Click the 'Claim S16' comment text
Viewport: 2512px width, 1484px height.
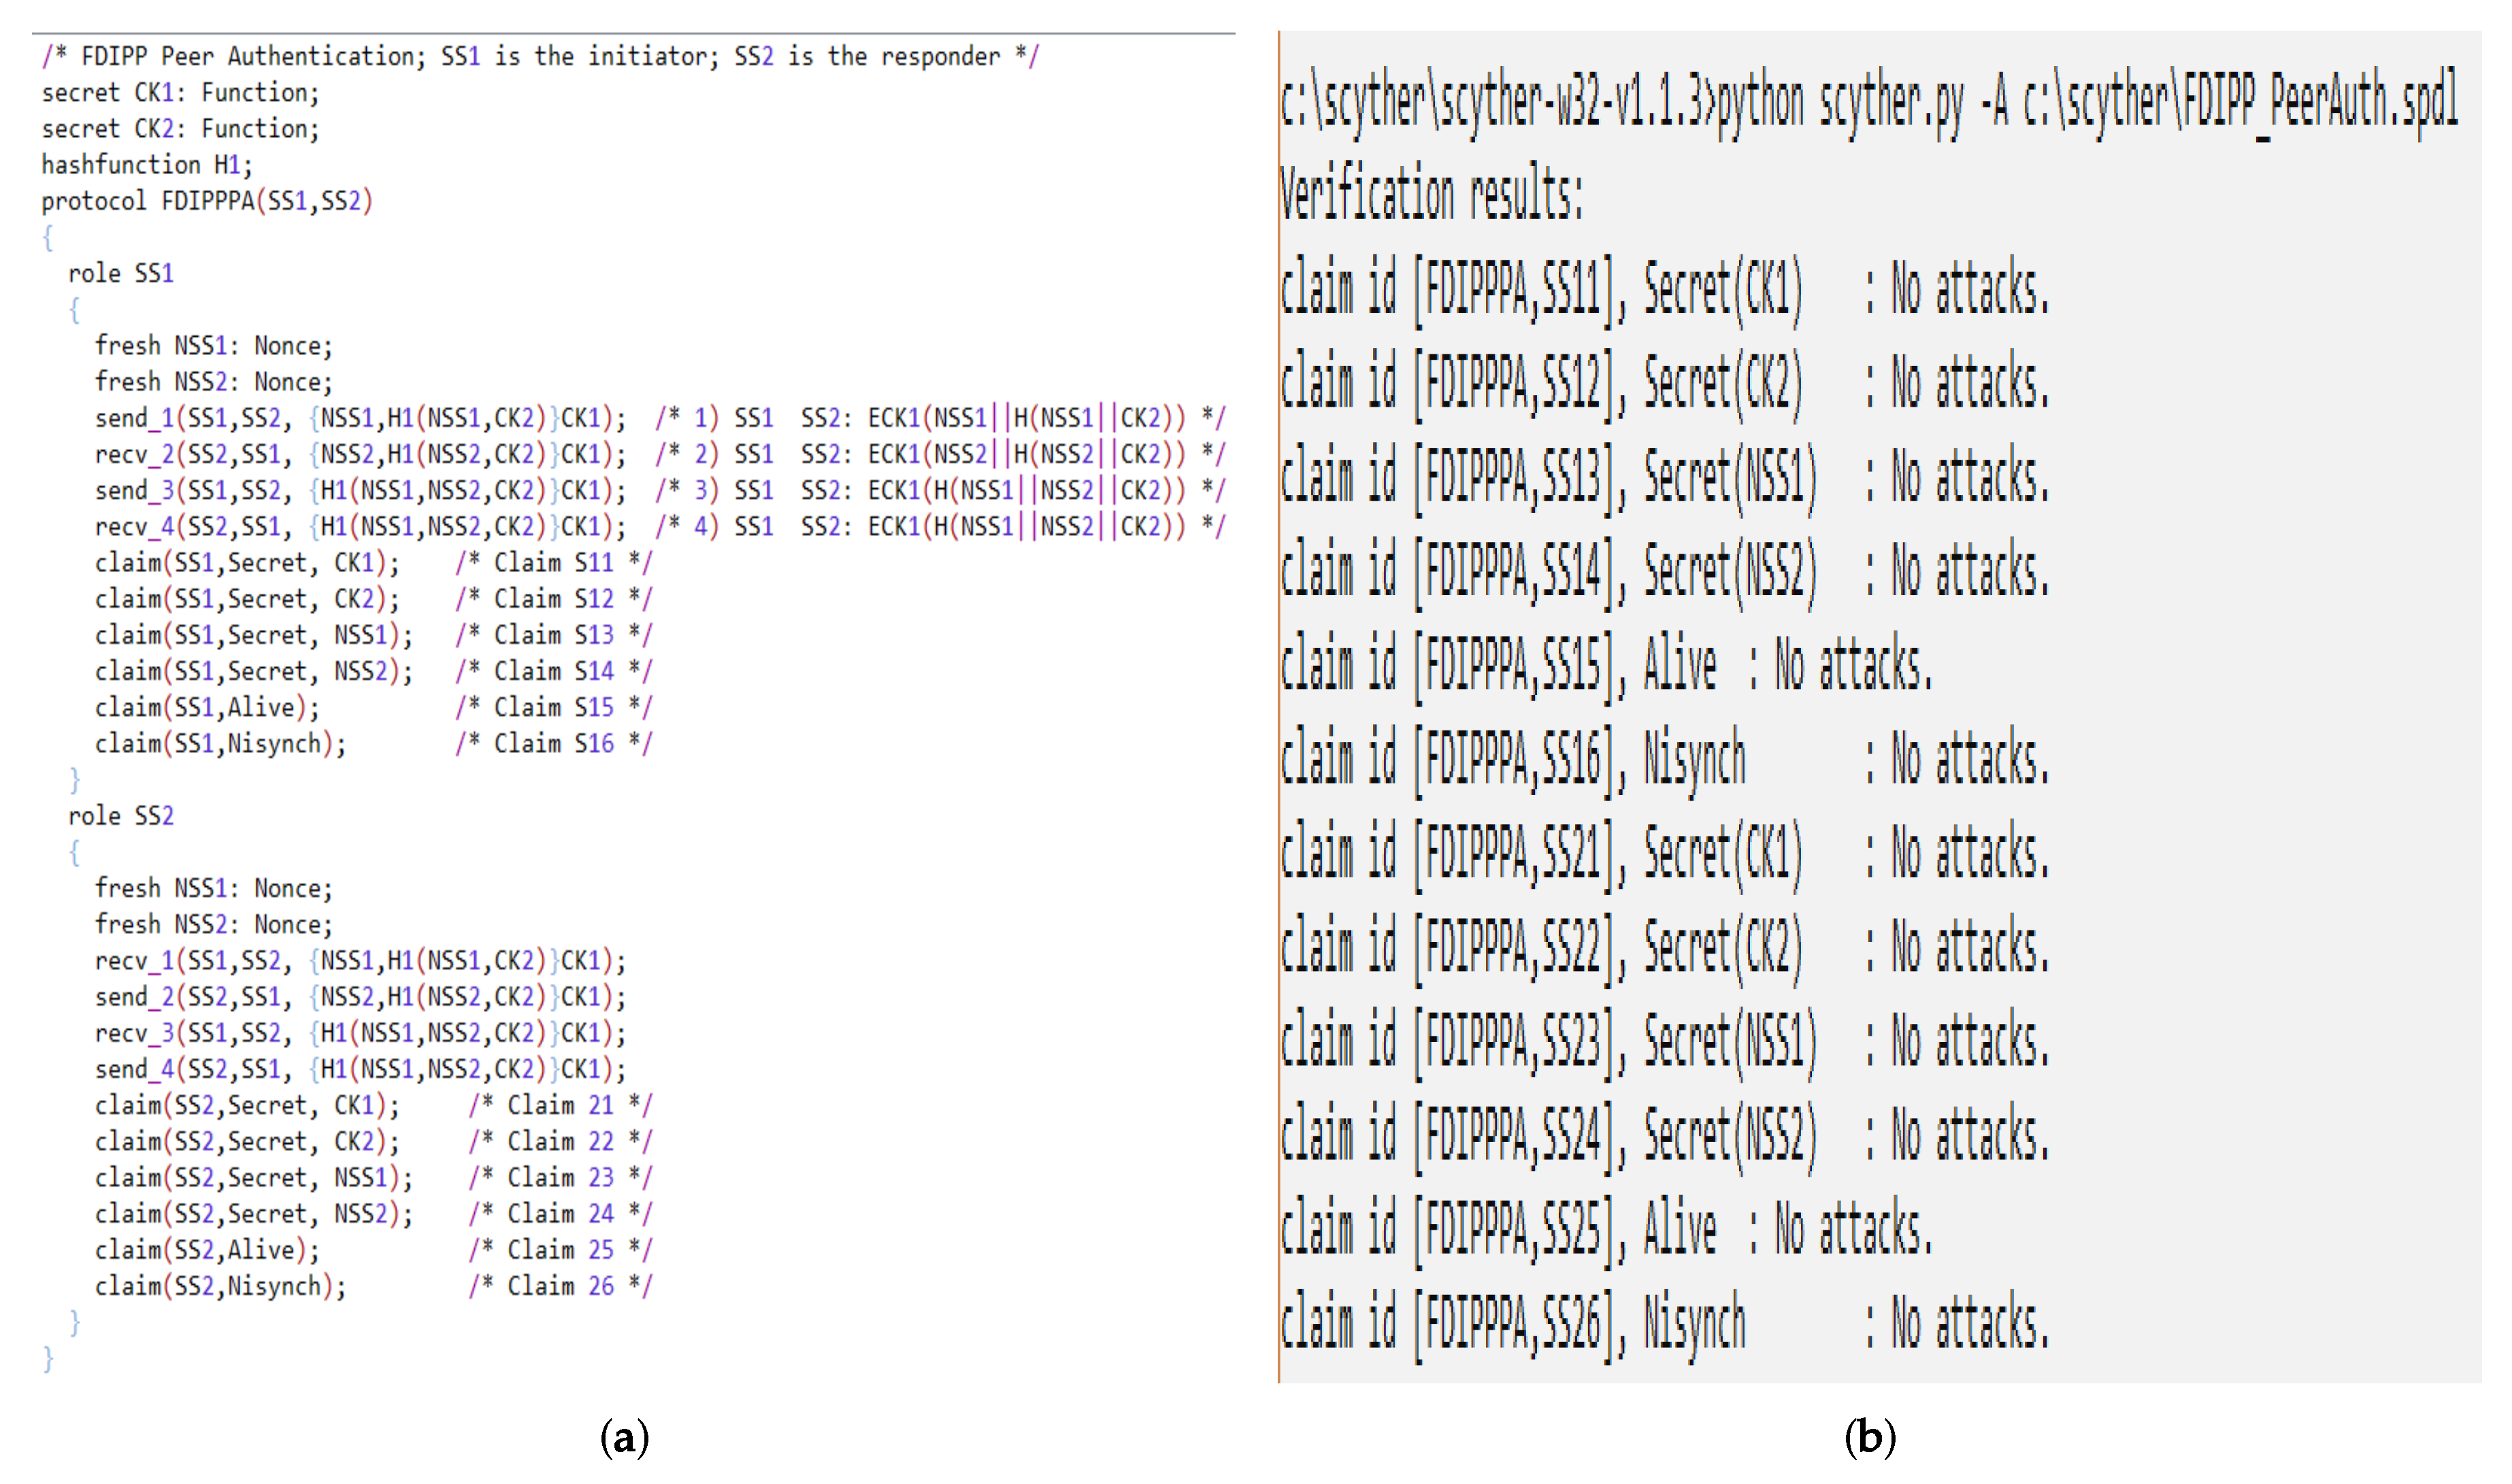[x=553, y=744]
